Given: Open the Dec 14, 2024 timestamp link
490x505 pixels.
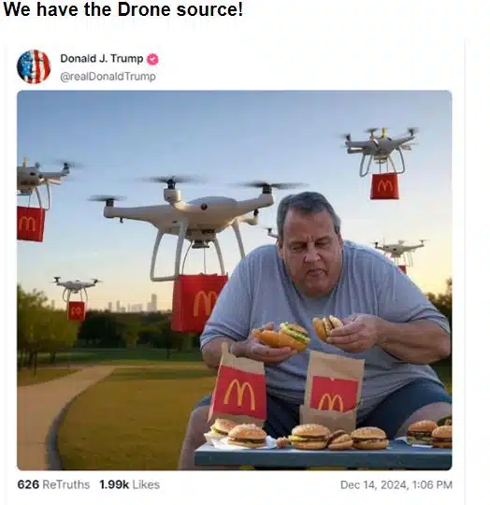Looking at the screenshot, I should 396,484.
